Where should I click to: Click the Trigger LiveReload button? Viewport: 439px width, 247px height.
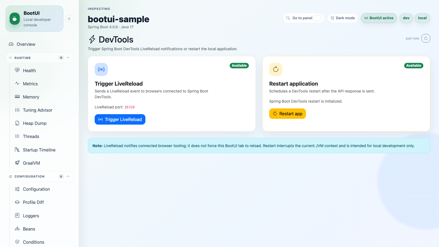coord(120,119)
